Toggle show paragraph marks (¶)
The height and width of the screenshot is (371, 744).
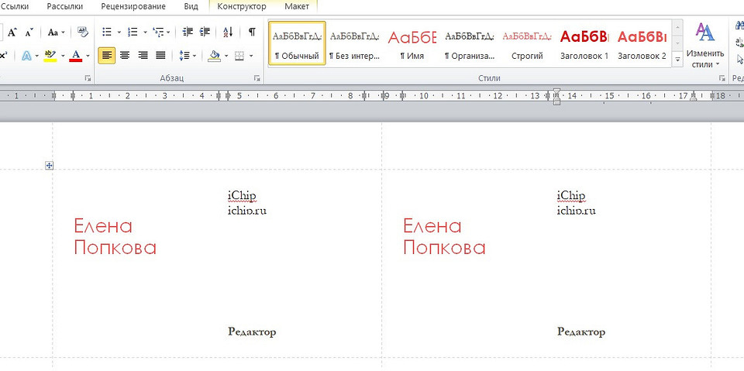pyautogui.click(x=252, y=33)
